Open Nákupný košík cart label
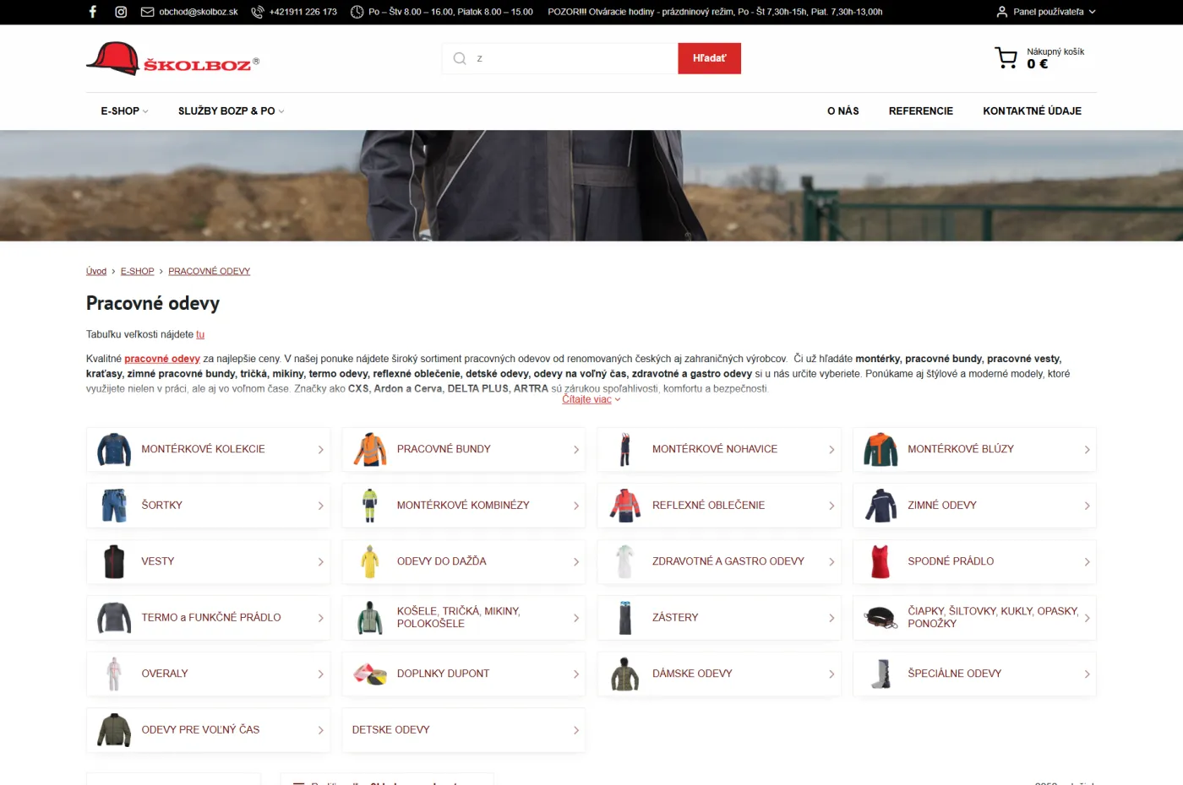The image size is (1183, 785). [x=1055, y=51]
